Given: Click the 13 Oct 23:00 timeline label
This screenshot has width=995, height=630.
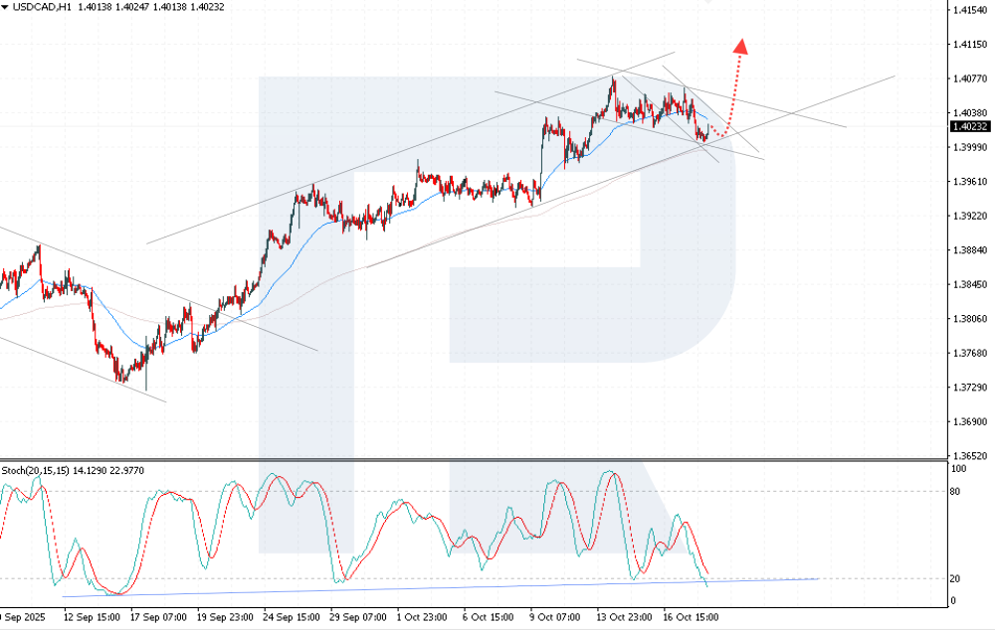Looking at the screenshot, I should tap(625, 617).
